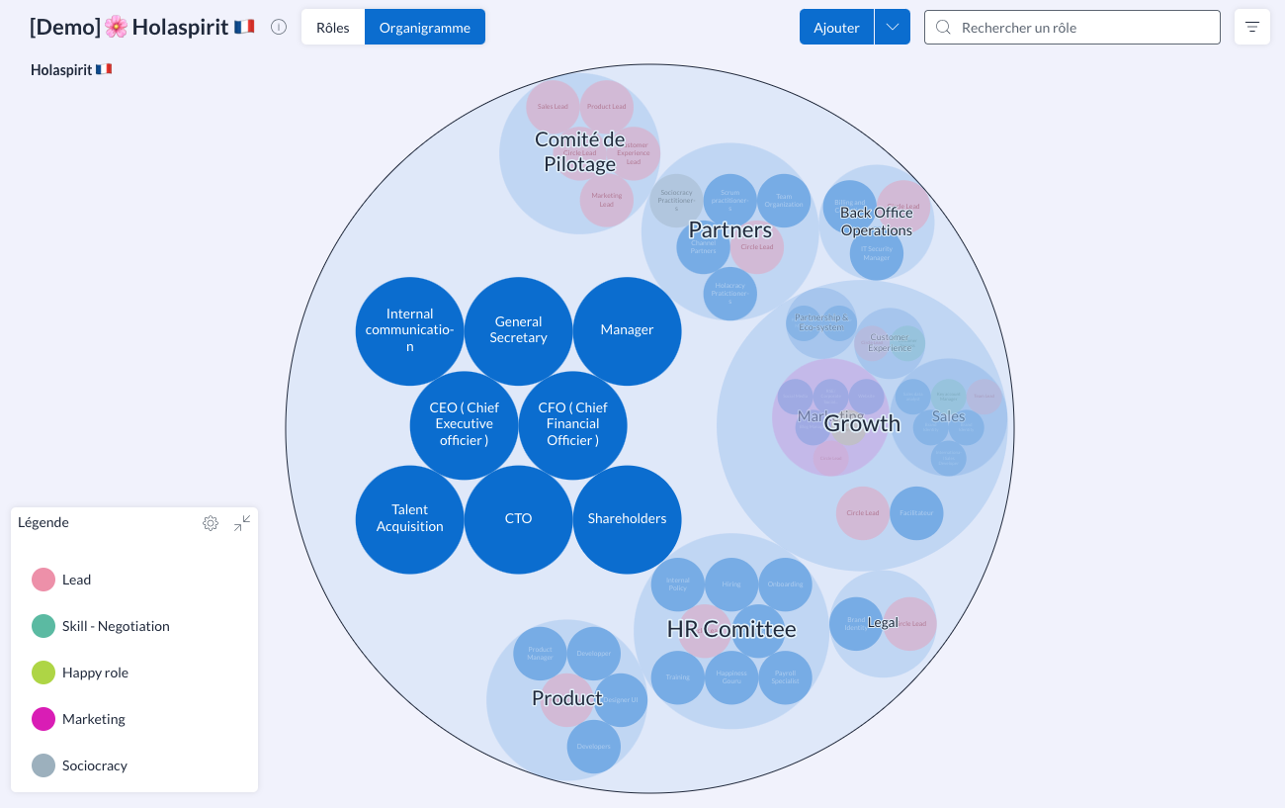The image size is (1285, 808).
Task: Switch to the Organigramme tab
Action: 425,27
